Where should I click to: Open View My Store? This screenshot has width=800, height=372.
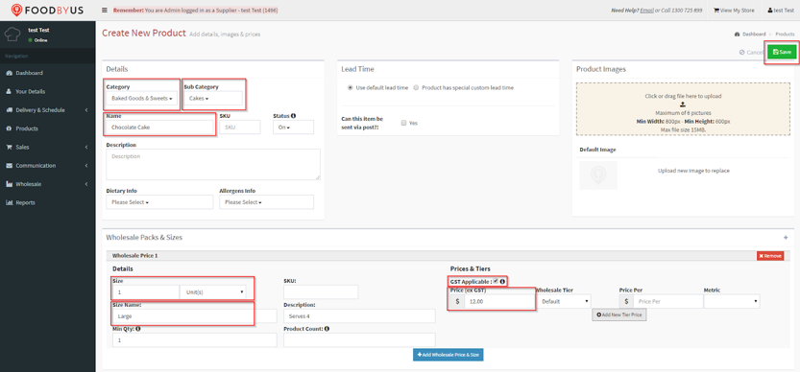point(733,11)
